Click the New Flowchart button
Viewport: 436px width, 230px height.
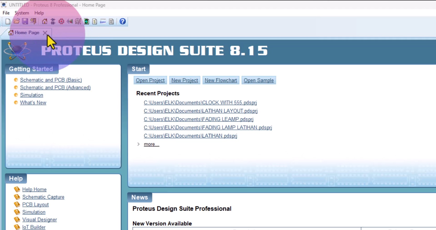pyautogui.click(x=221, y=80)
